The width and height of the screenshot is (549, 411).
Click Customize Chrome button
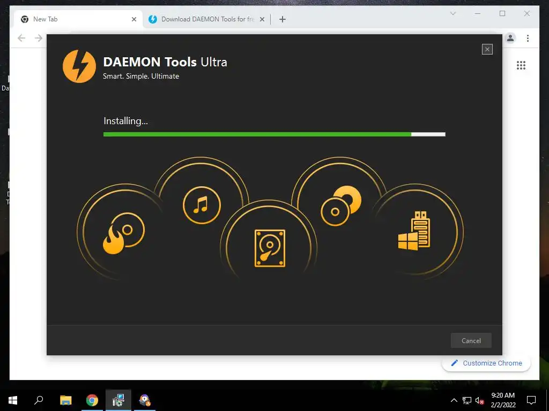(486, 363)
